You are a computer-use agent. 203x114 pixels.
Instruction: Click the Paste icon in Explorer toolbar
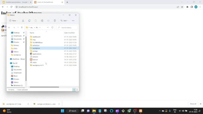(36, 21)
